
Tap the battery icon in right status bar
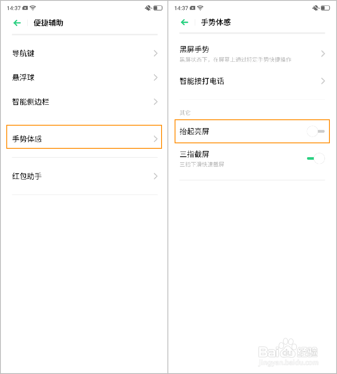325,8
